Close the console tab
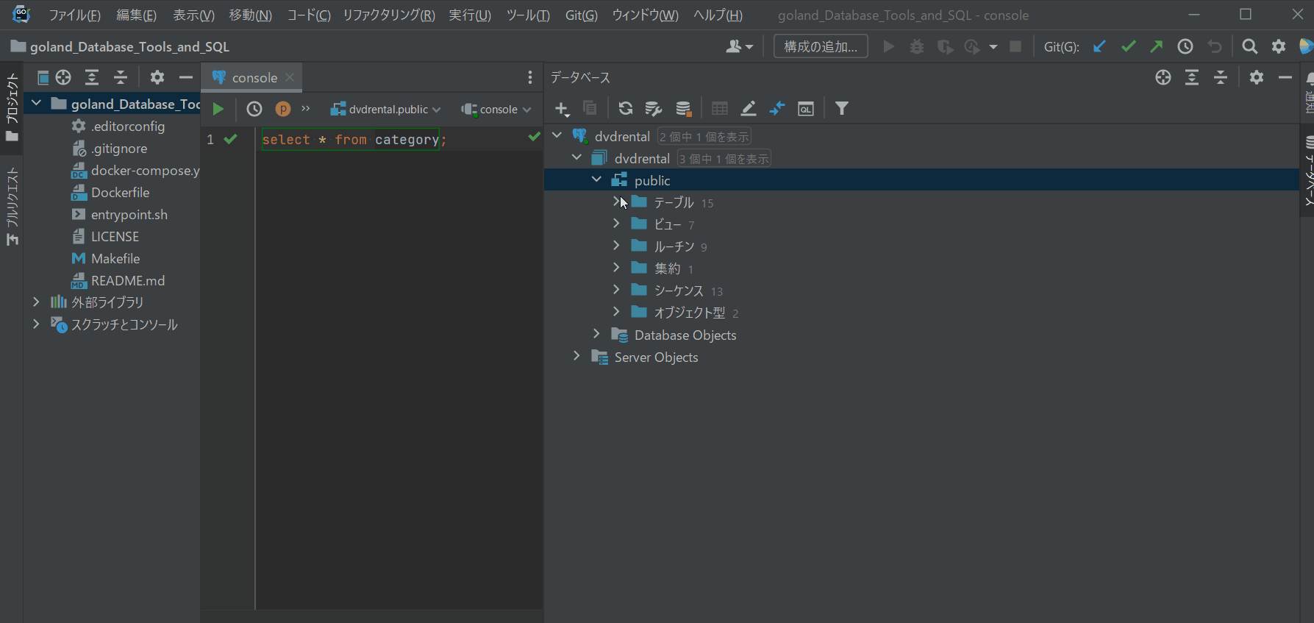 [x=290, y=77]
